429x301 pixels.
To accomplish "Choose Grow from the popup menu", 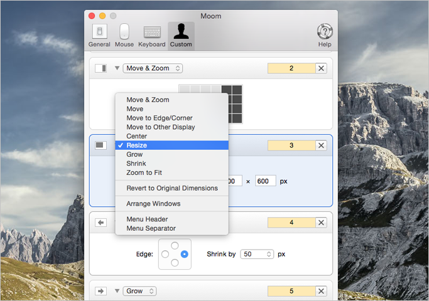I will coord(172,154).
